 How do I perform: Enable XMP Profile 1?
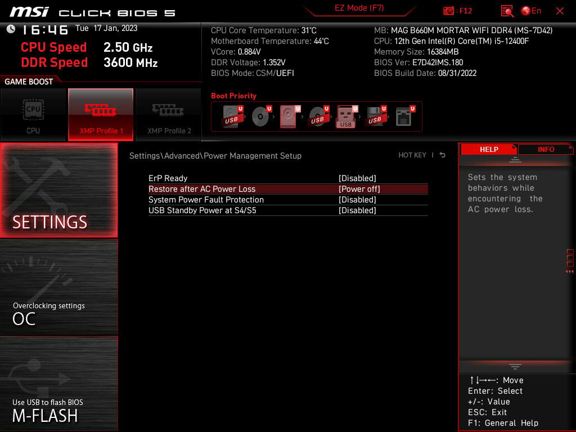click(101, 115)
